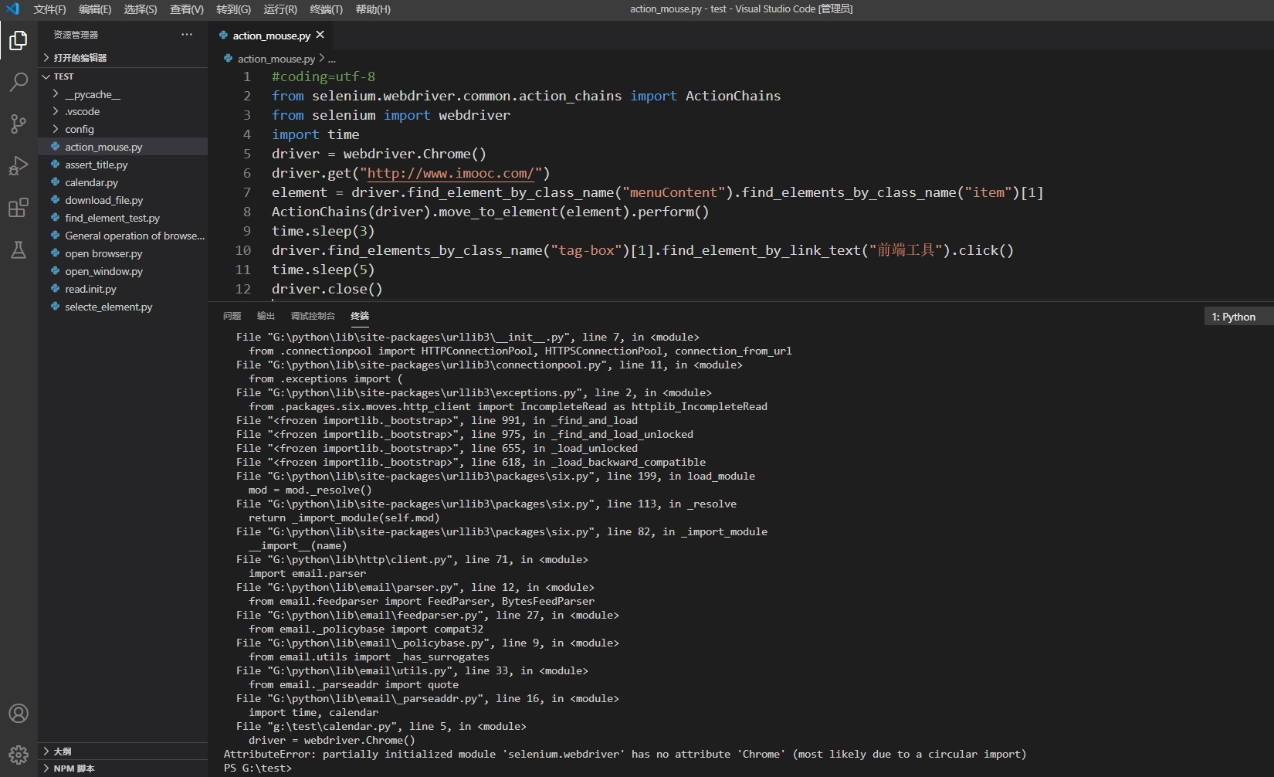Click the VS Code logo icon
This screenshot has height=777, width=1274.
[x=12, y=9]
